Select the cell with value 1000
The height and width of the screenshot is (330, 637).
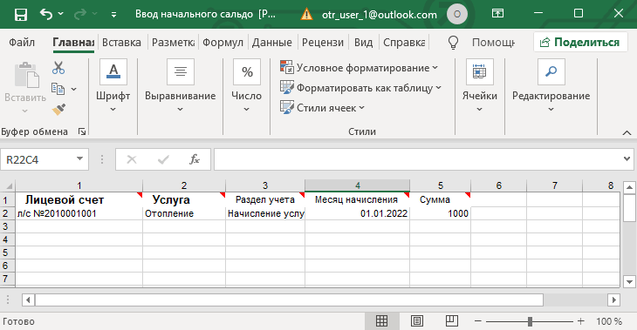pos(441,213)
